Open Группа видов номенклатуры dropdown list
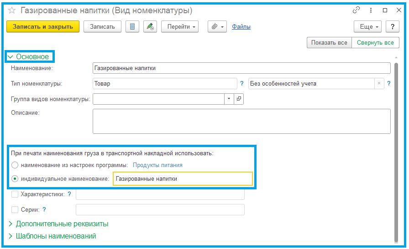The width and height of the screenshot is (409, 249). (229, 99)
